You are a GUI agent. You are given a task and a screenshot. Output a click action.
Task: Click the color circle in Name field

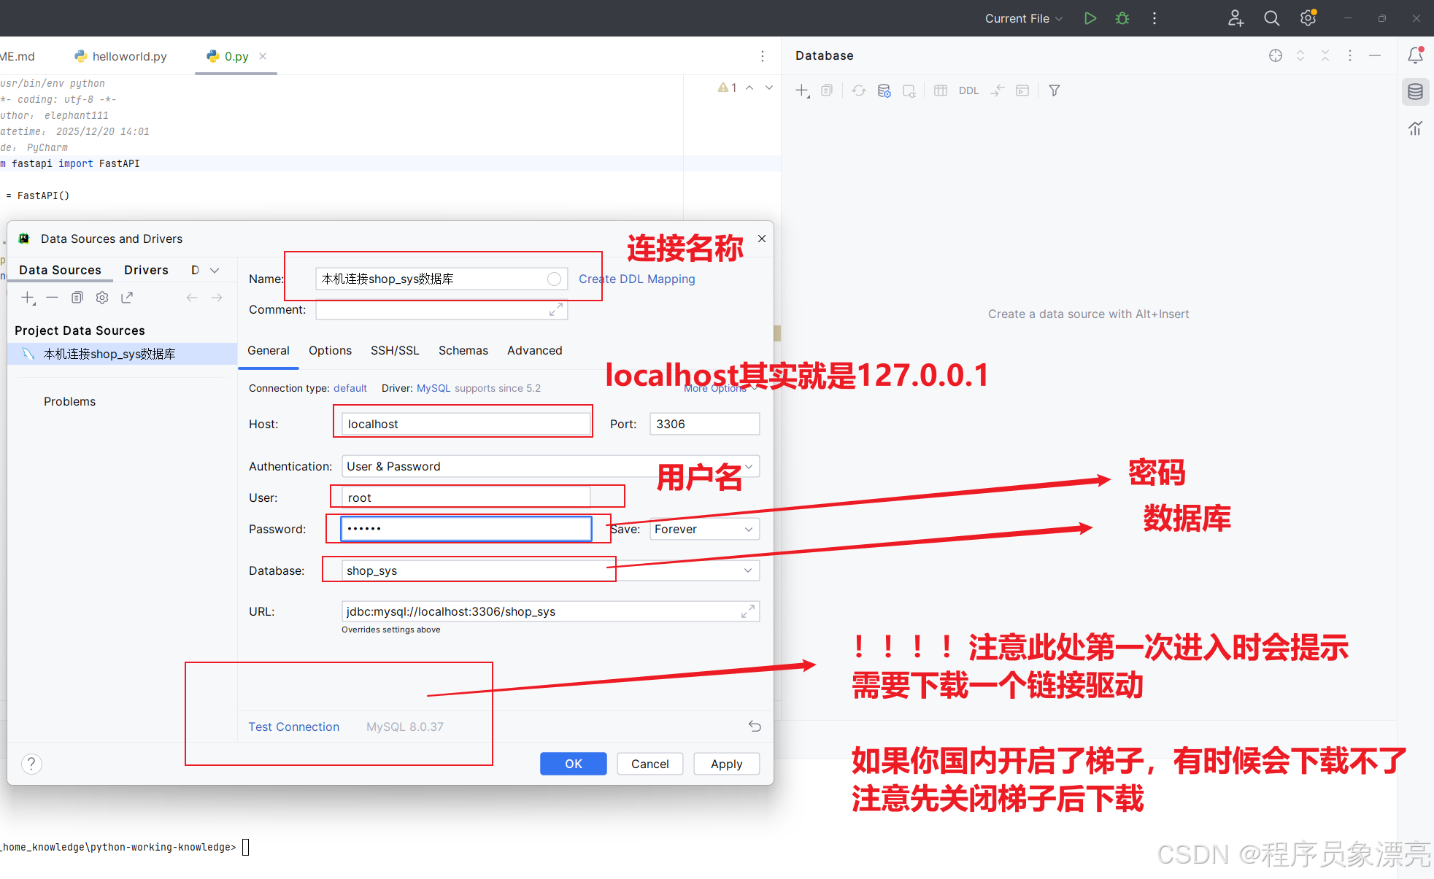(554, 279)
